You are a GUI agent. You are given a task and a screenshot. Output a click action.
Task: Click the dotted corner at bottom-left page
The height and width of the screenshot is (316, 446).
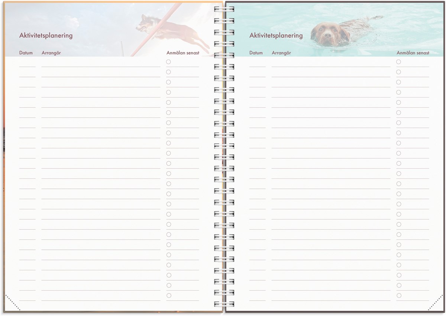(x=13, y=303)
